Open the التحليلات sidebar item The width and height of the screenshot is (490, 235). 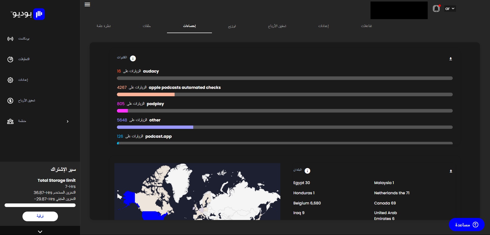click(24, 59)
